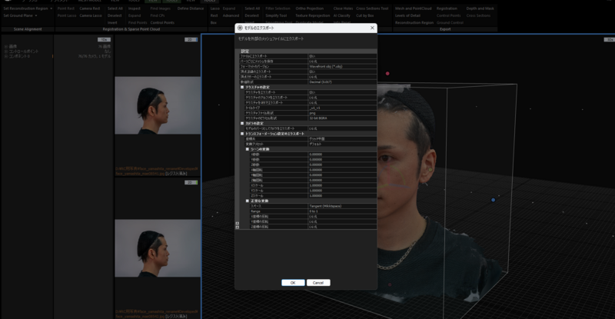
Task: Select the upper side-profile photo thumbnail
Action: (158, 105)
